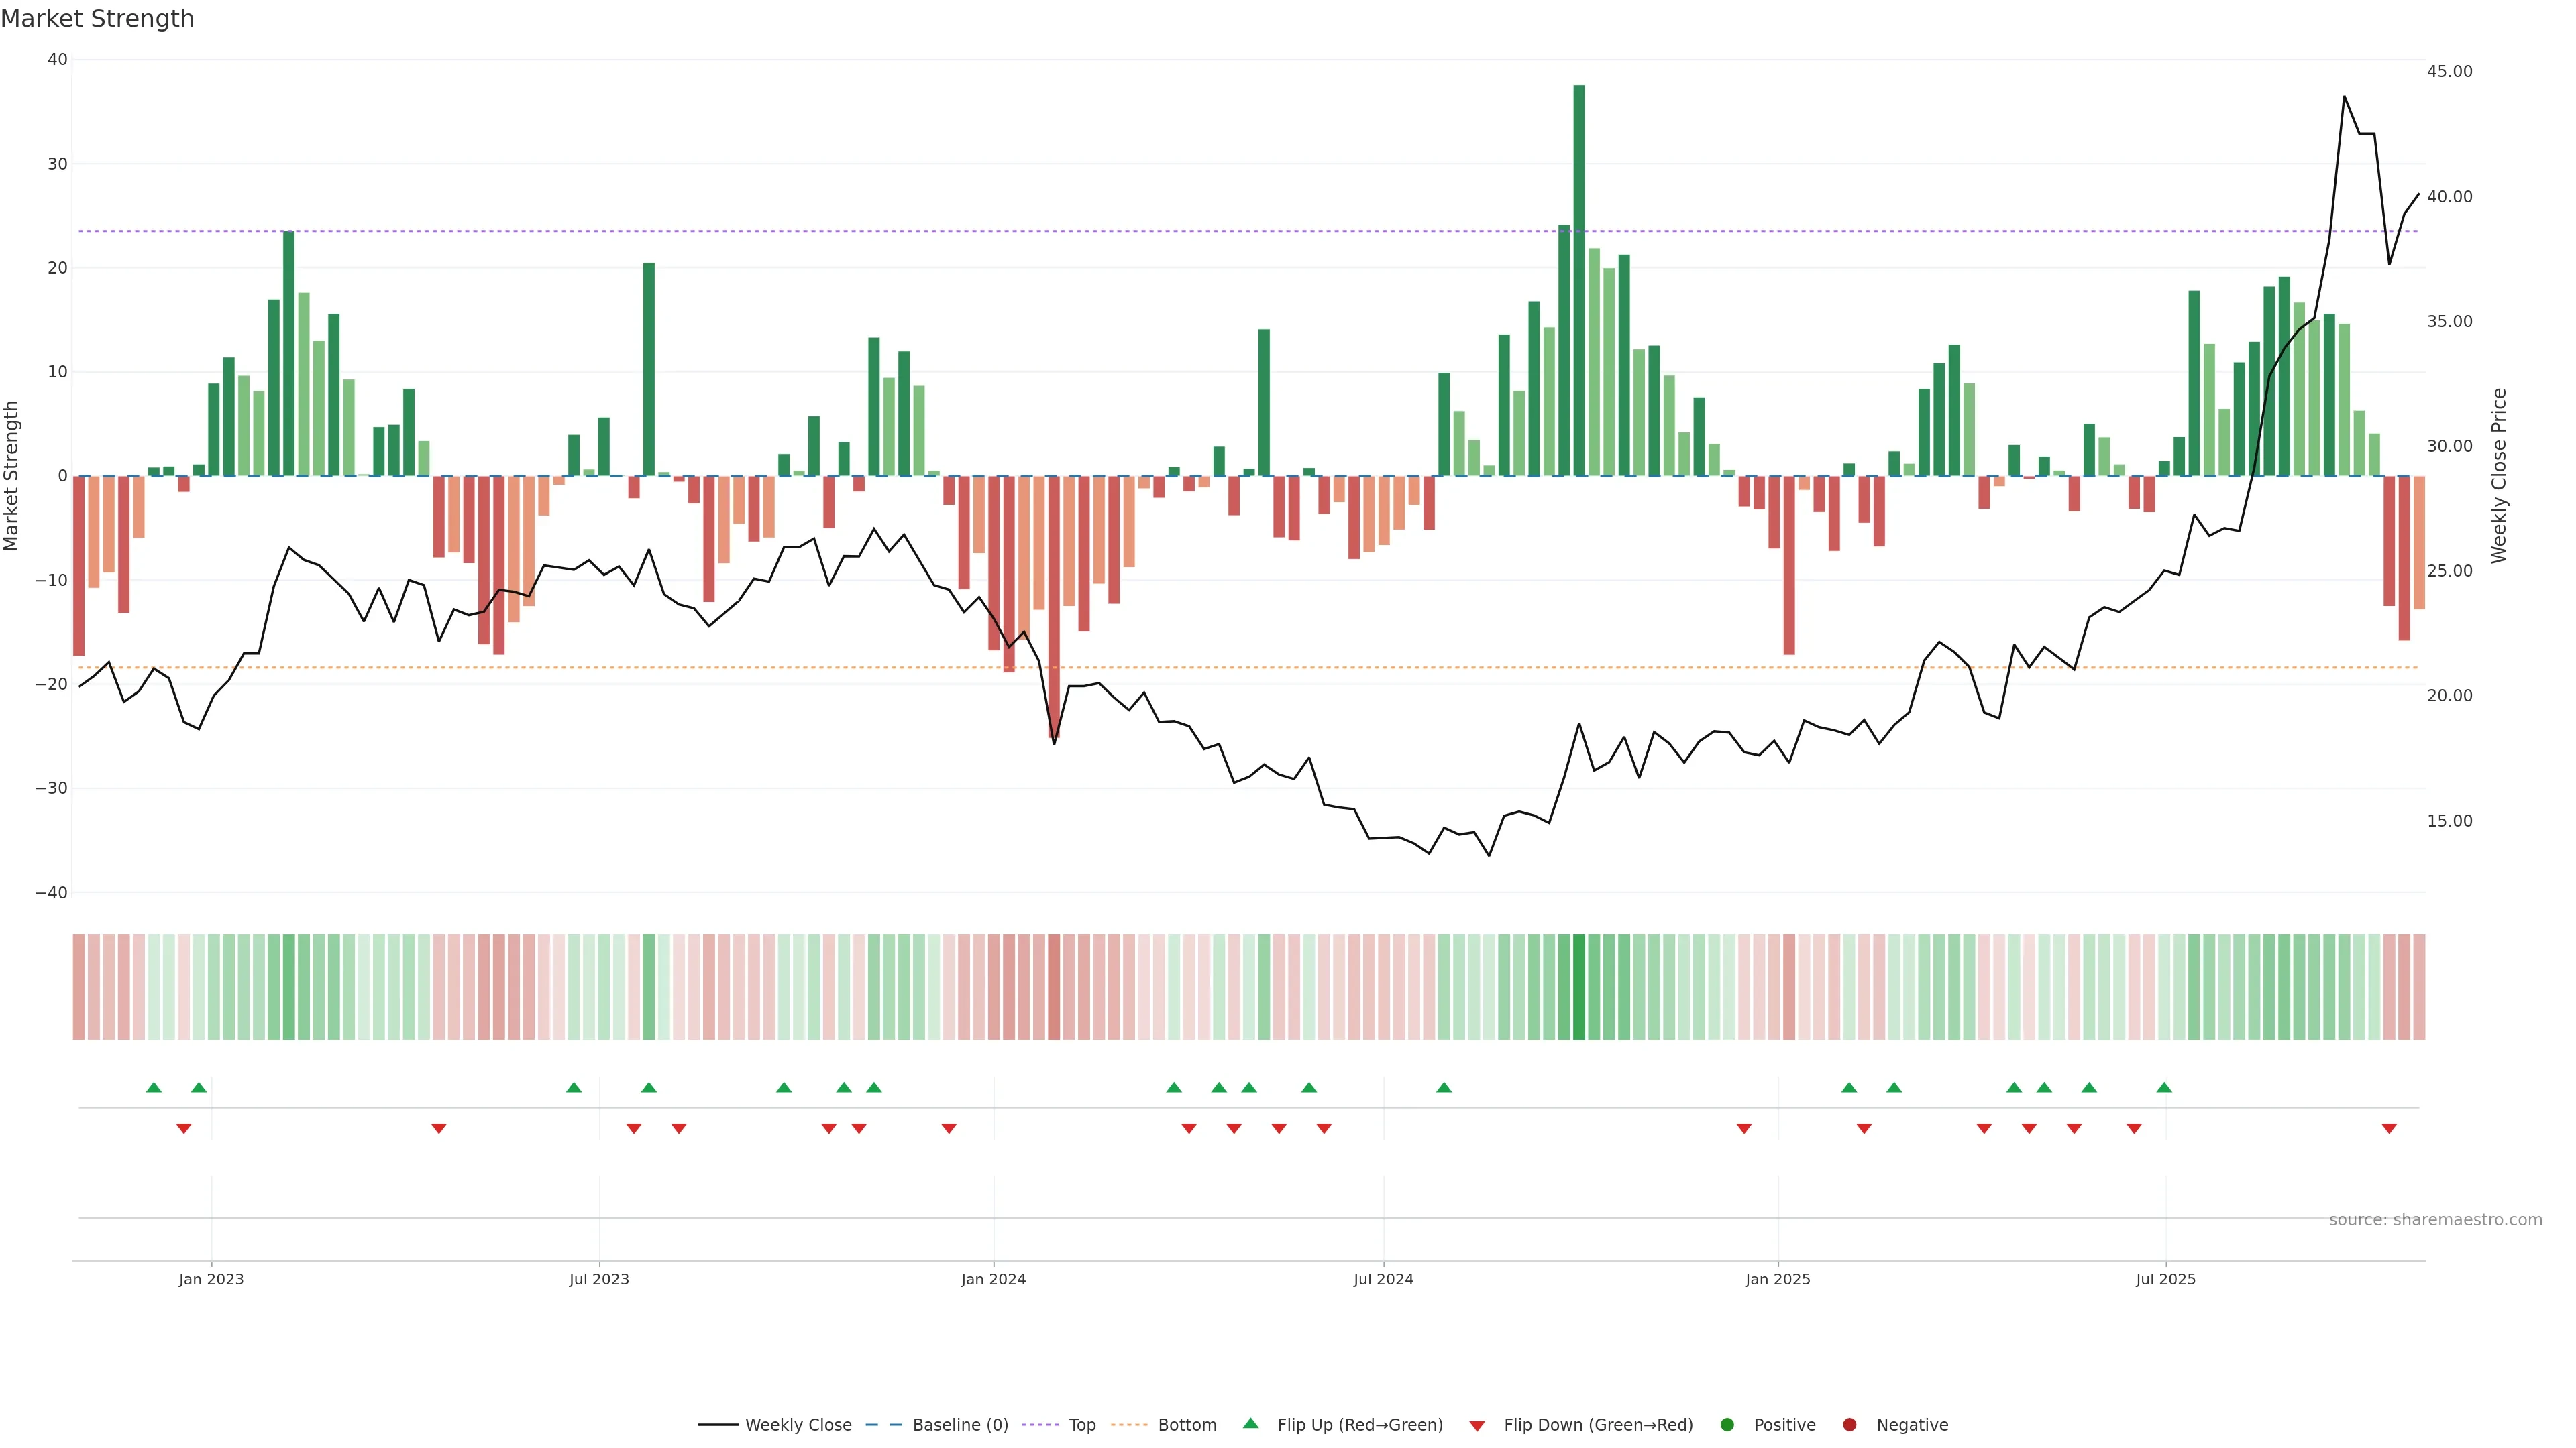
Task: Click the Weekly Close Price axis title
Action: (x=2499, y=476)
